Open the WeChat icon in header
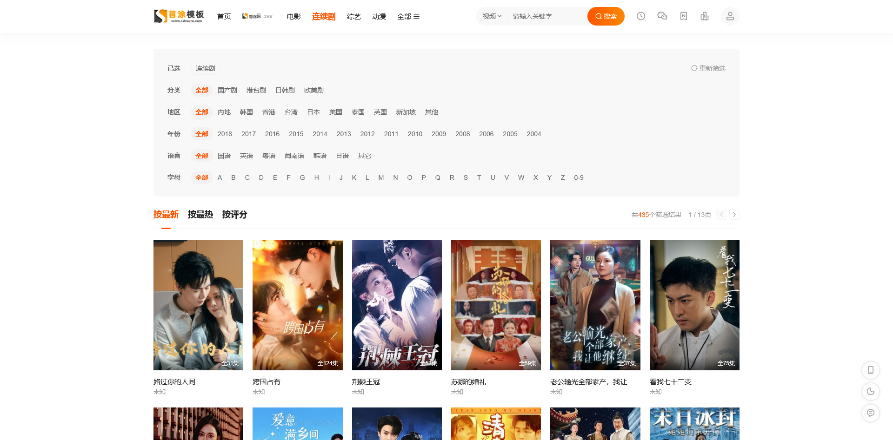893x440 pixels. pyautogui.click(x=662, y=16)
